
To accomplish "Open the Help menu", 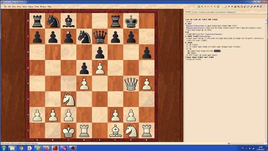I will pyautogui.click(x=49, y=7).
